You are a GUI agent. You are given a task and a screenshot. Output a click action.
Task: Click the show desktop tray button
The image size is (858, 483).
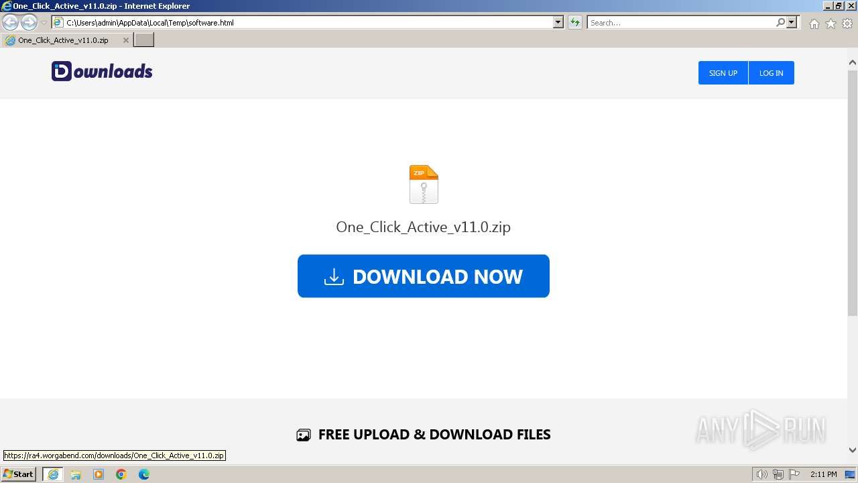point(850,474)
